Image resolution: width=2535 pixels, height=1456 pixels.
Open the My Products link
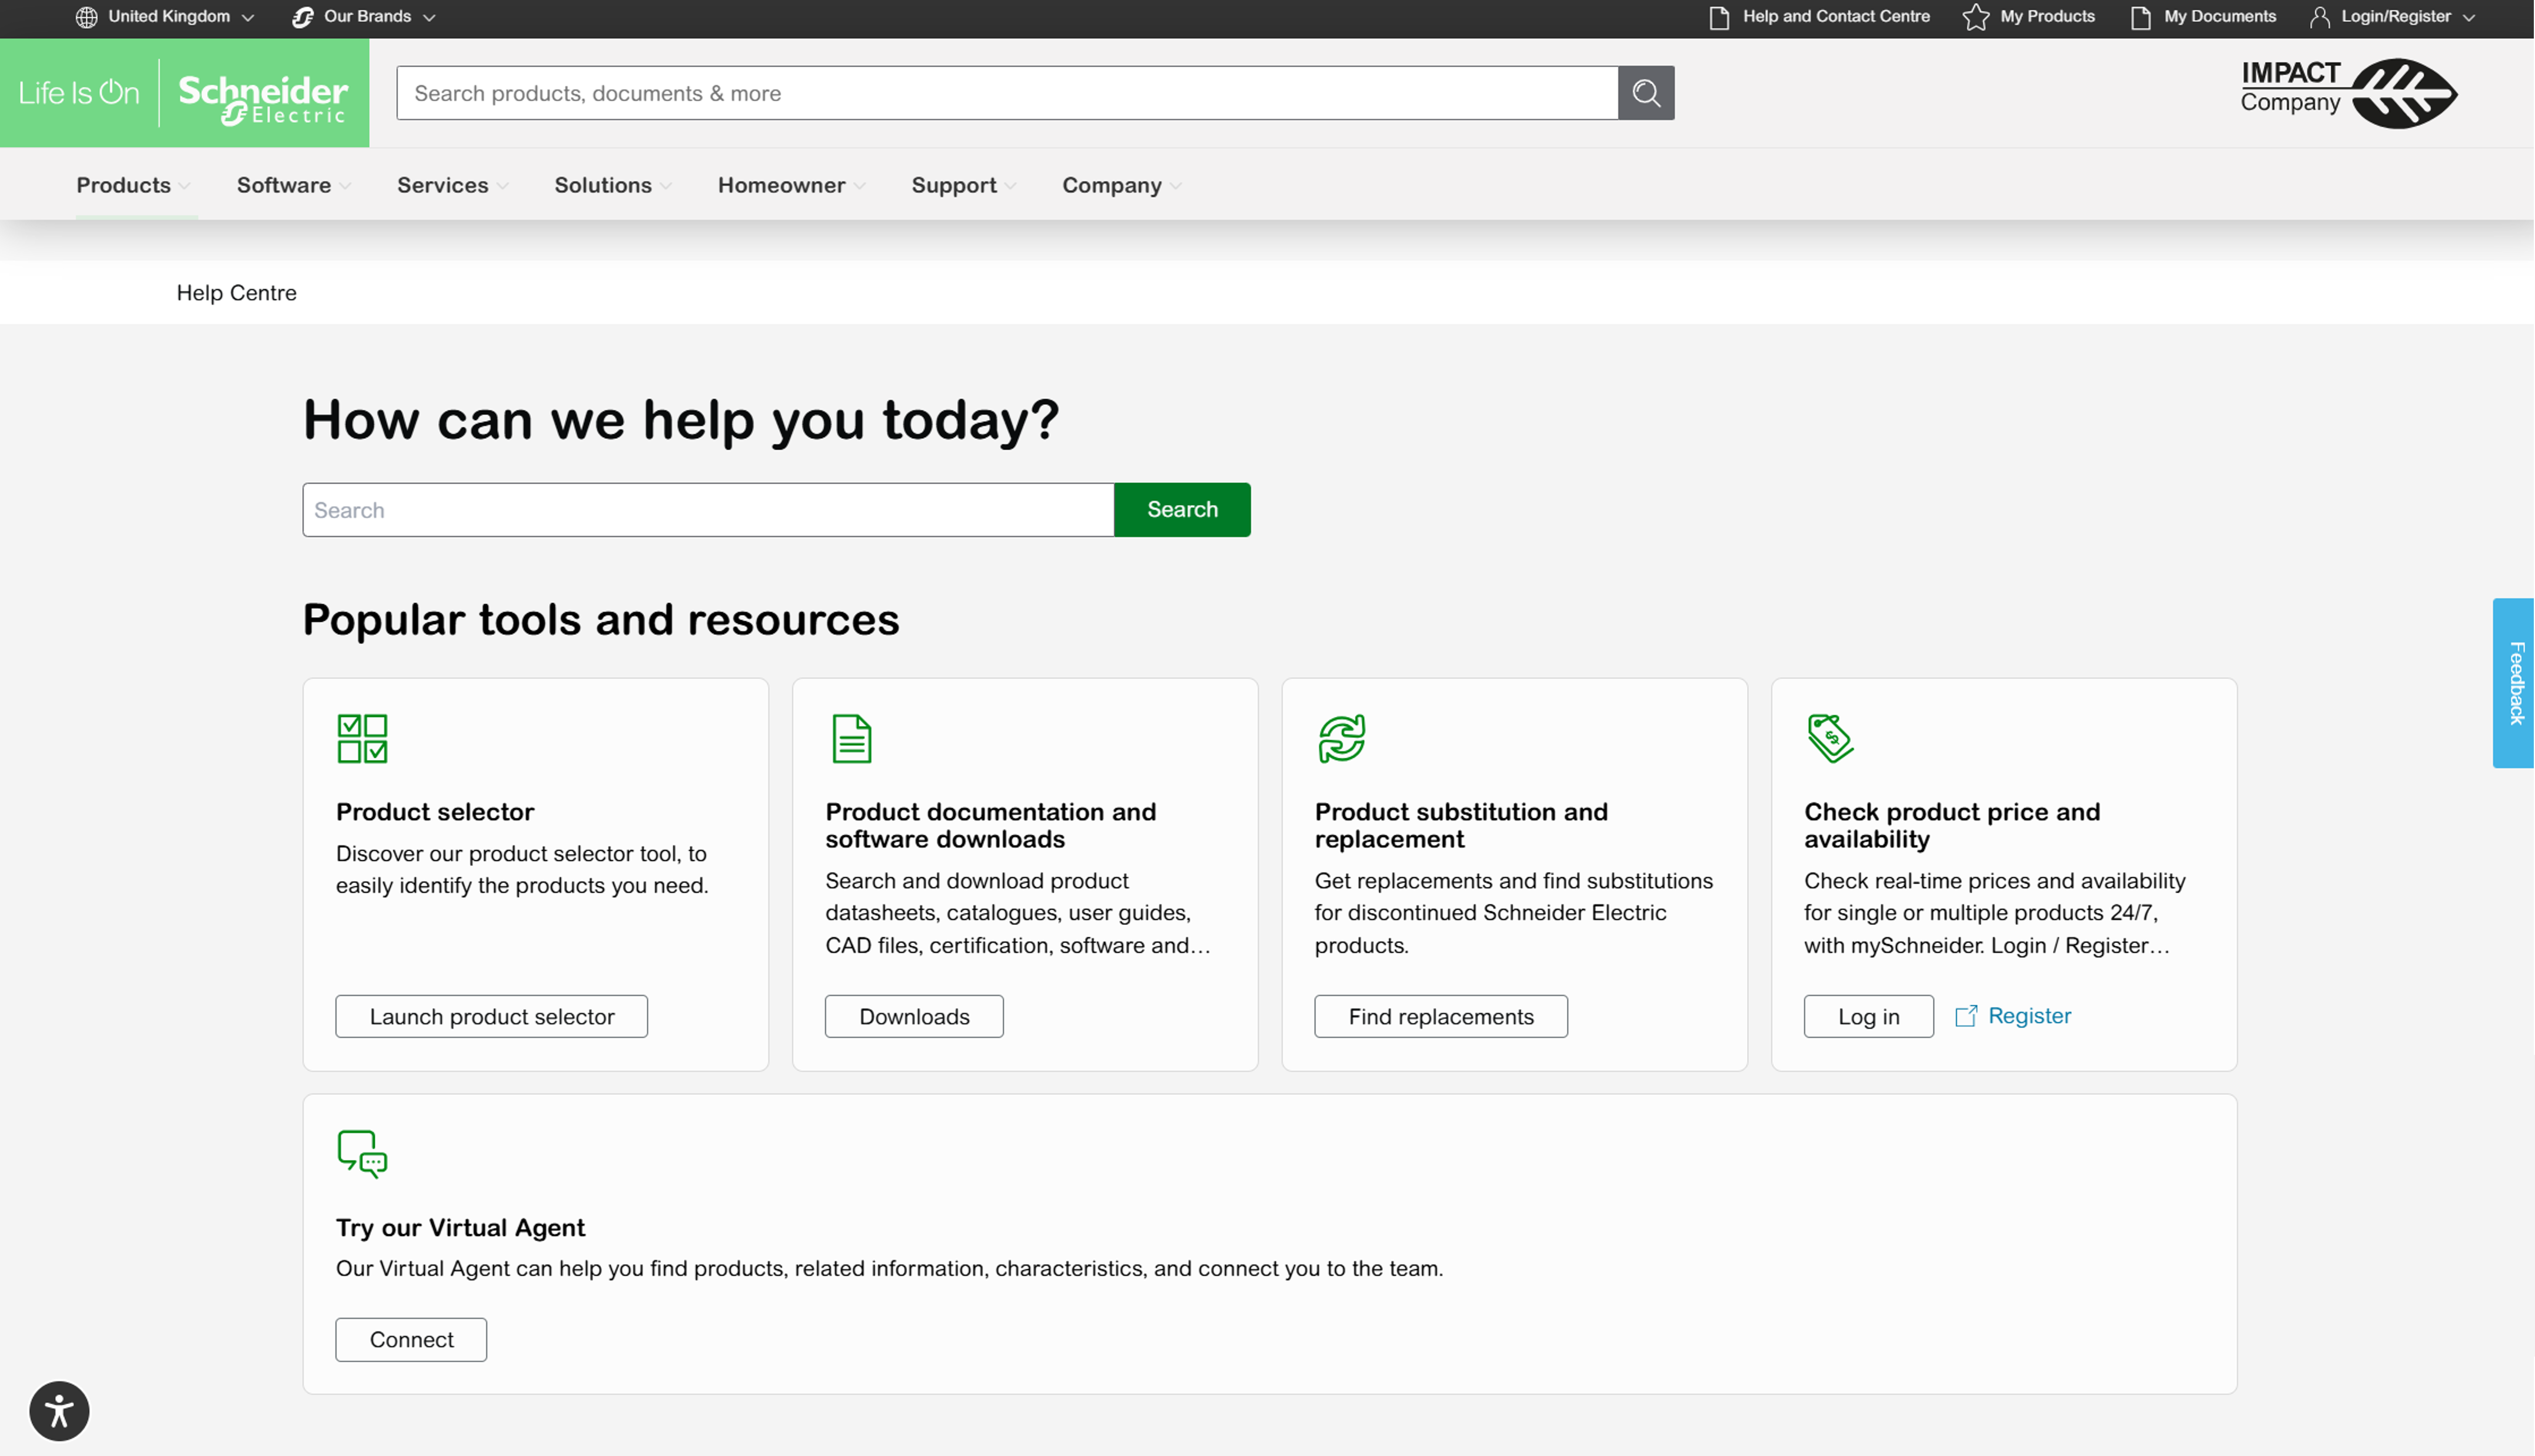tap(2048, 17)
